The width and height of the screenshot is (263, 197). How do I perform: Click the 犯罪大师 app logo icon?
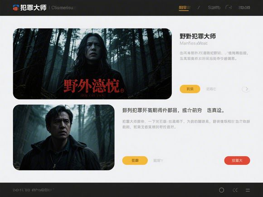click(x=16, y=8)
